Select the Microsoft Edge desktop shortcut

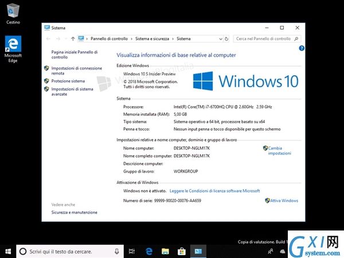coord(13,49)
